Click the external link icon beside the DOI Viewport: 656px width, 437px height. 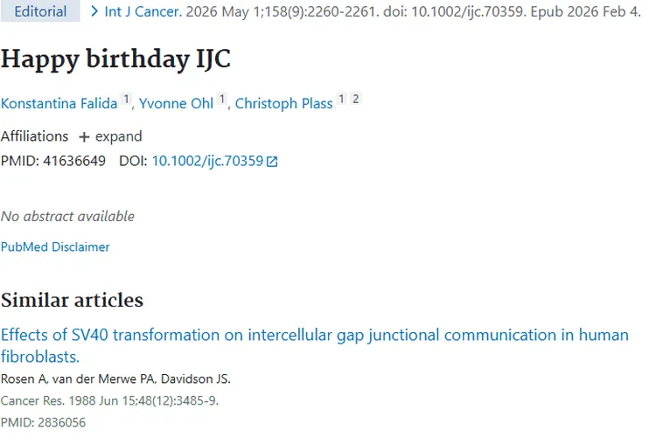point(272,162)
